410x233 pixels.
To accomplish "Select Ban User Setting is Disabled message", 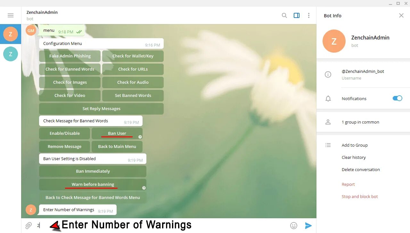I will coord(93,159).
